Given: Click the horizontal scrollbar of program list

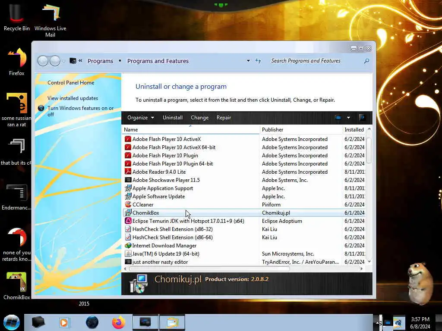Looking at the screenshot, I should (209, 269).
